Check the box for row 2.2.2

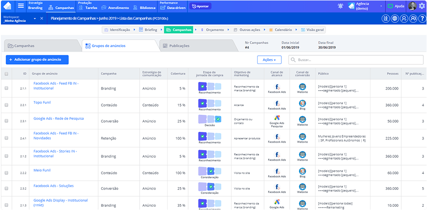click(6, 173)
